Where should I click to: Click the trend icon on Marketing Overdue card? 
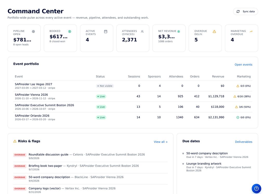[x=251, y=31]
